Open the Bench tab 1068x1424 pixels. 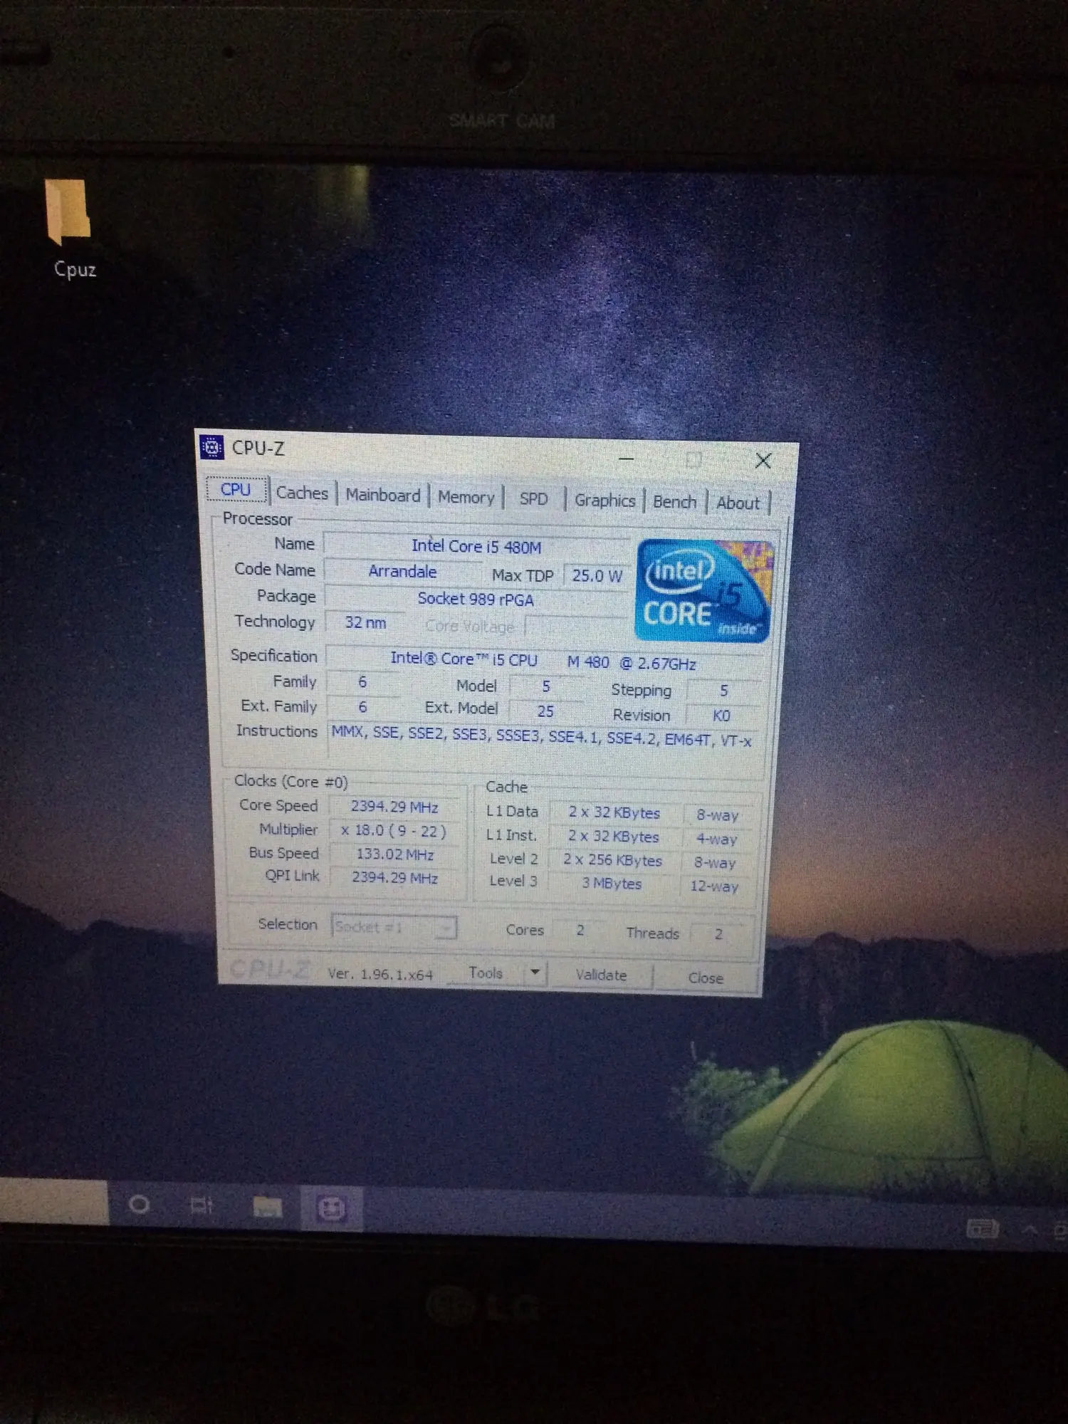pyautogui.click(x=674, y=502)
